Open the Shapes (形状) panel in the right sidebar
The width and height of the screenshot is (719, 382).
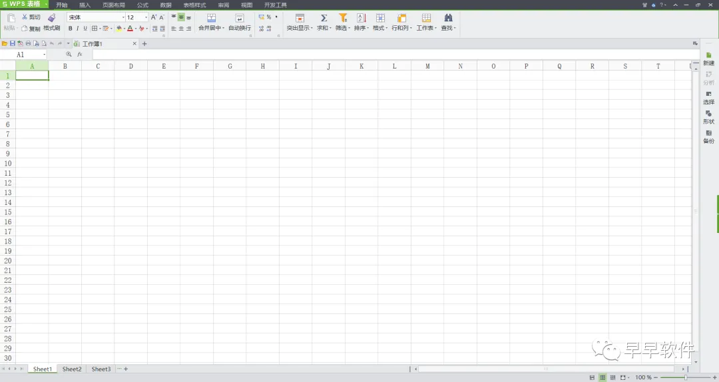(708, 117)
